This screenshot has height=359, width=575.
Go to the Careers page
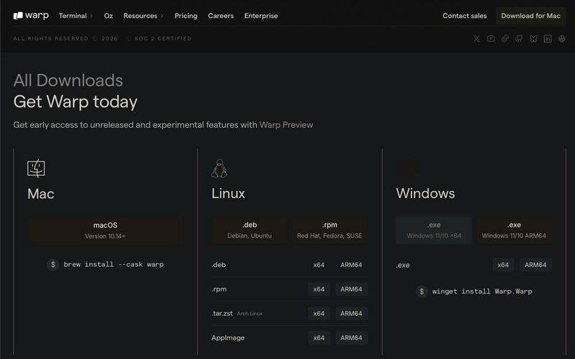click(221, 16)
